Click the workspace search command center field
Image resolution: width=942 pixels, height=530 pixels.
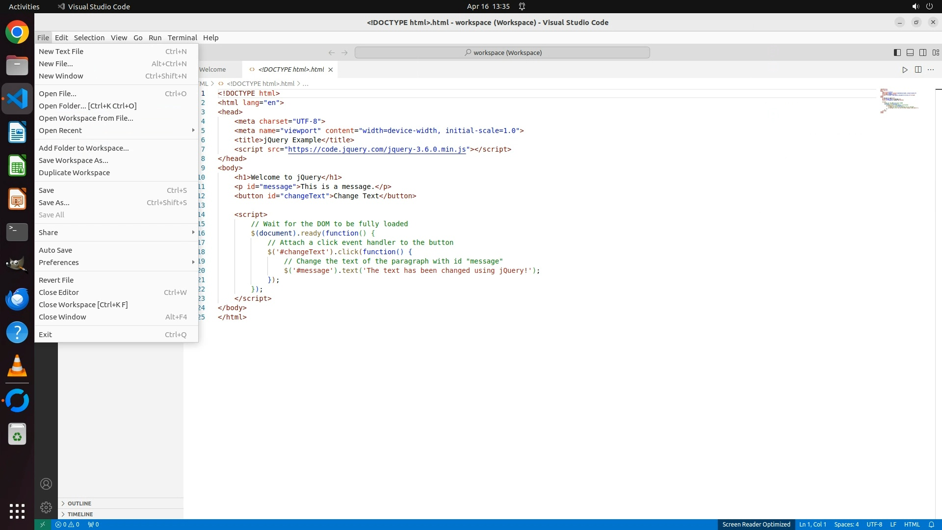pyautogui.click(x=502, y=53)
